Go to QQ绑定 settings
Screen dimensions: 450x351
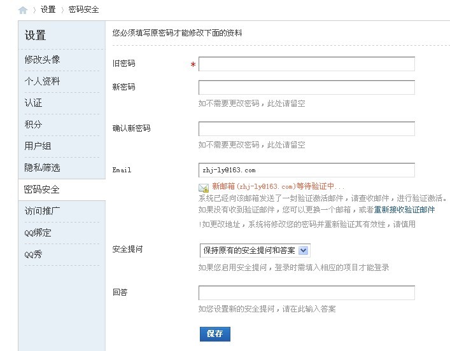pyautogui.click(x=38, y=232)
